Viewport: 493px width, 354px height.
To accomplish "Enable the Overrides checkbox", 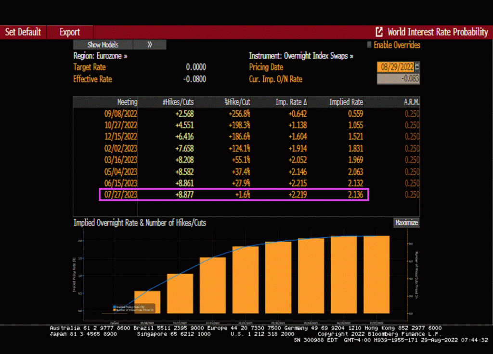I will pyautogui.click(x=369, y=45).
